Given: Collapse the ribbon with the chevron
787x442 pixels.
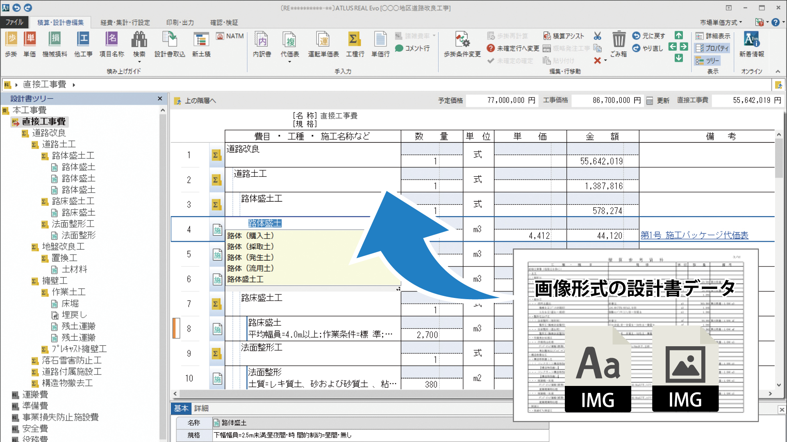Looking at the screenshot, I should (778, 71).
